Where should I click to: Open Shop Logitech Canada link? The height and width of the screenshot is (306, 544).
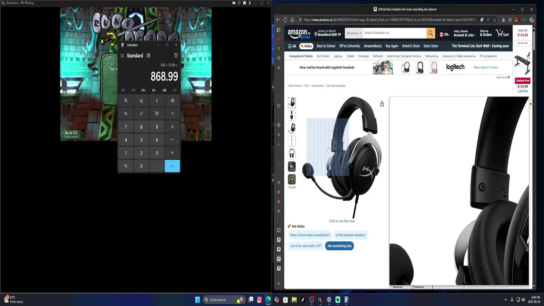pos(485,67)
